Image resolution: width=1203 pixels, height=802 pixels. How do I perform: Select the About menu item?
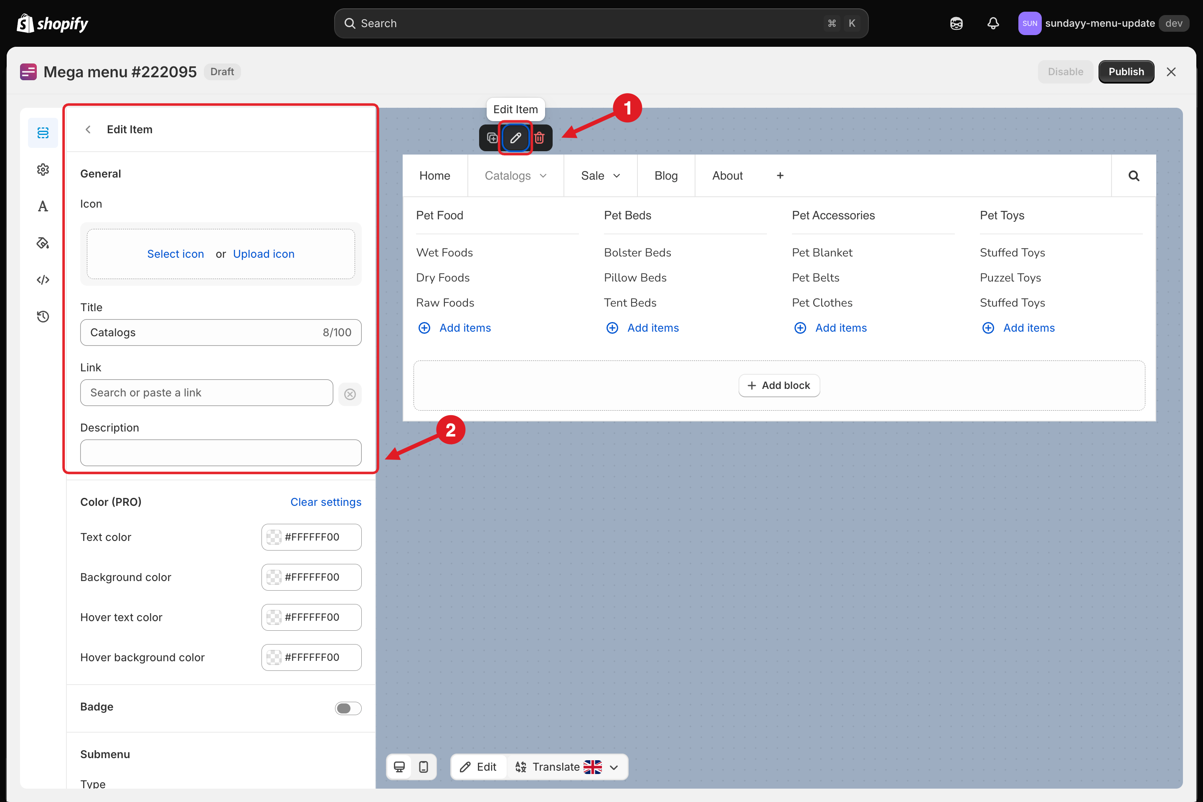point(727,175)
